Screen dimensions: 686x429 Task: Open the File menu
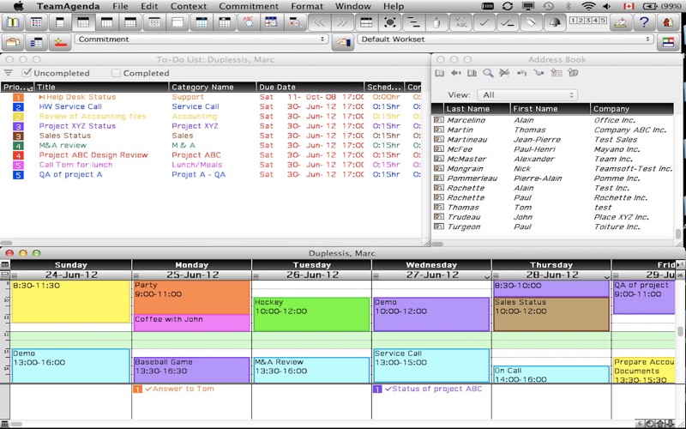120,6
